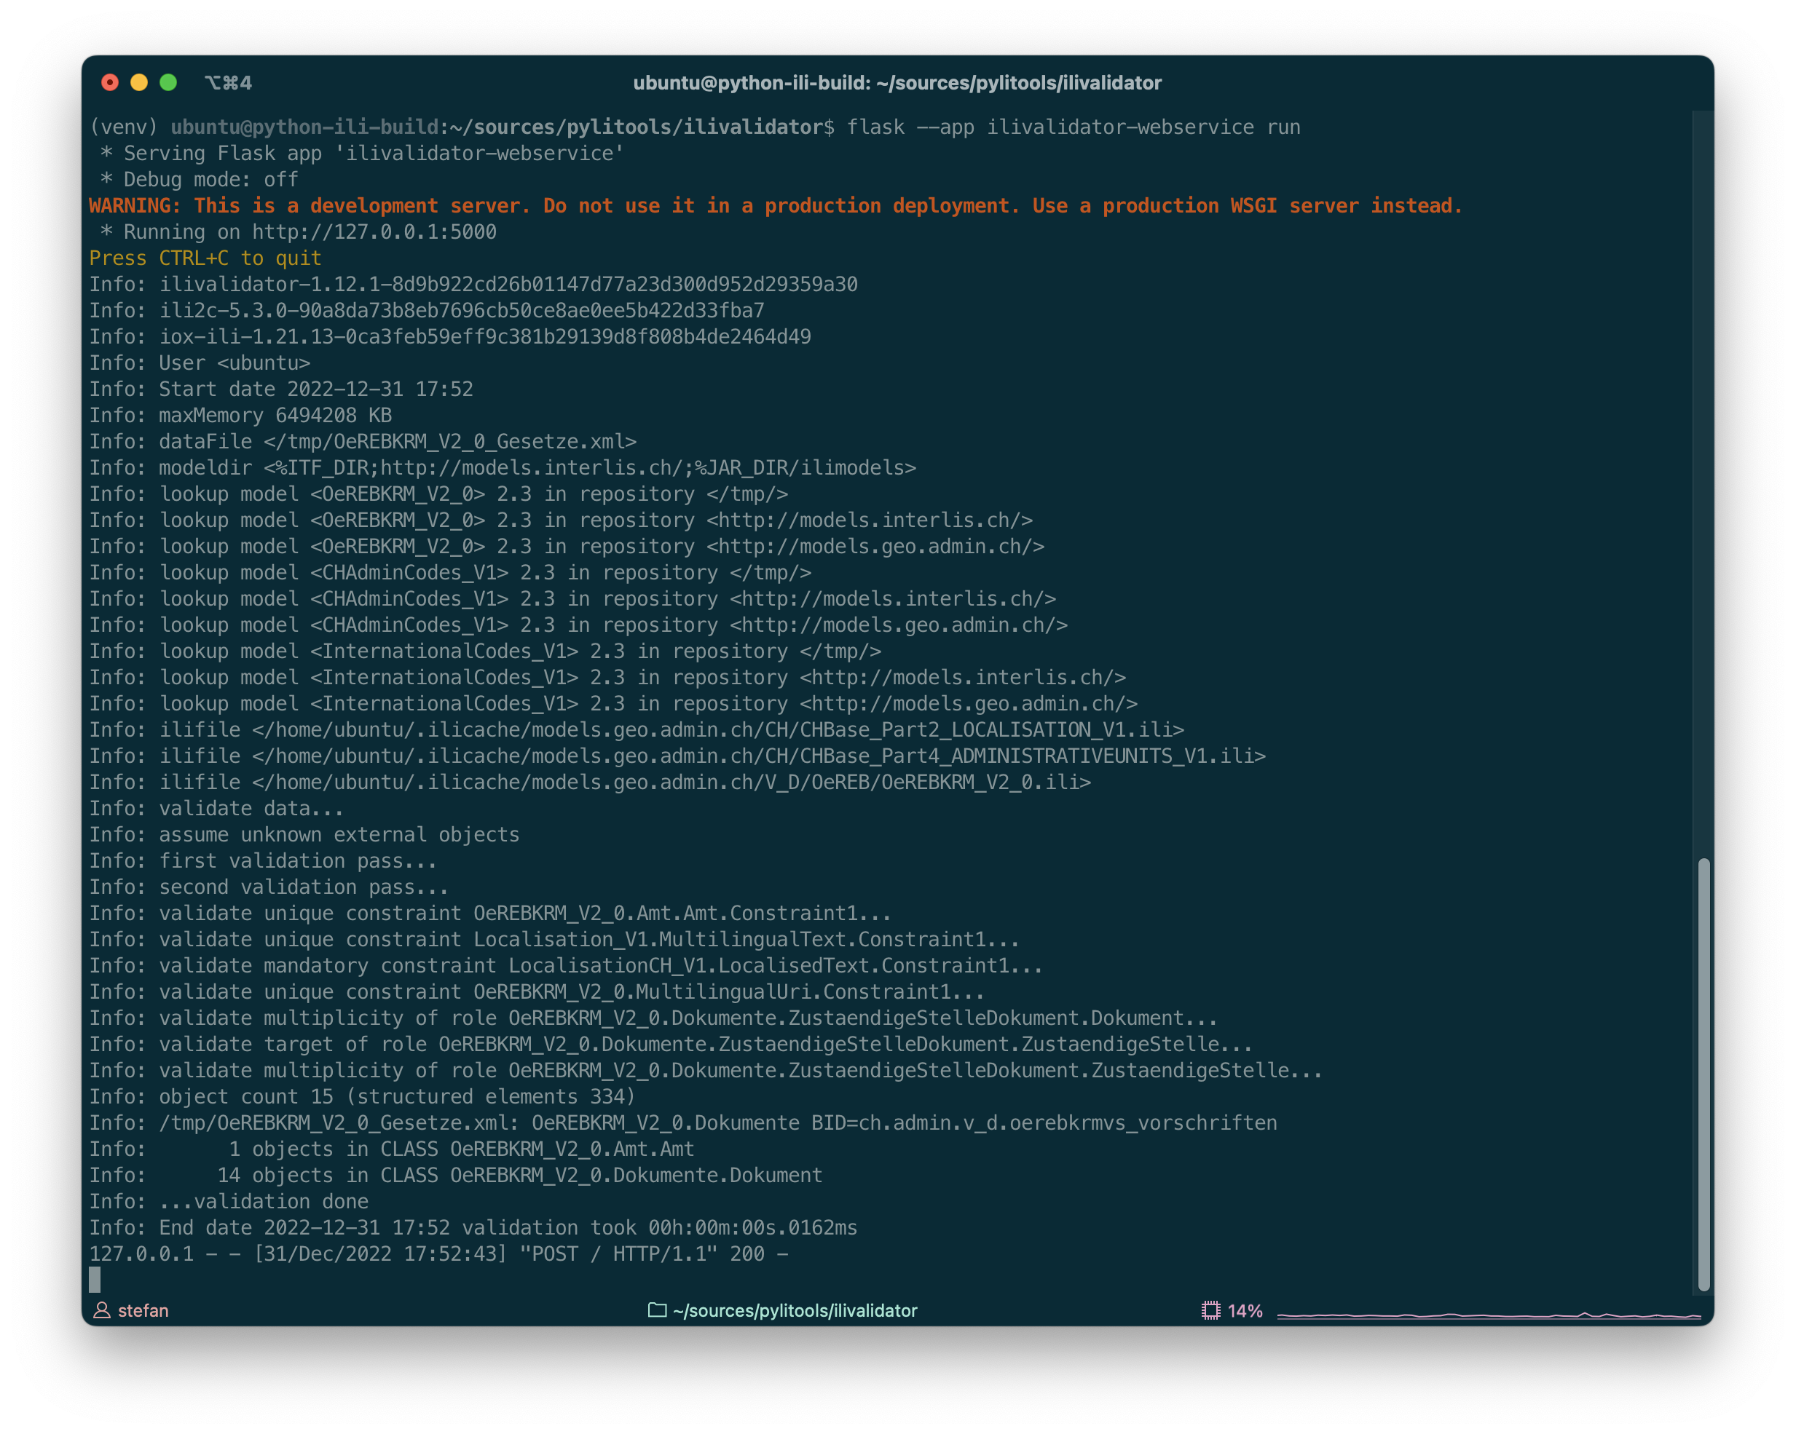The width and height of the screenshot is (1796, 1434).
Task: Click the 'maxMemory 6494208 KB' line
Action: tap(241, 416)
